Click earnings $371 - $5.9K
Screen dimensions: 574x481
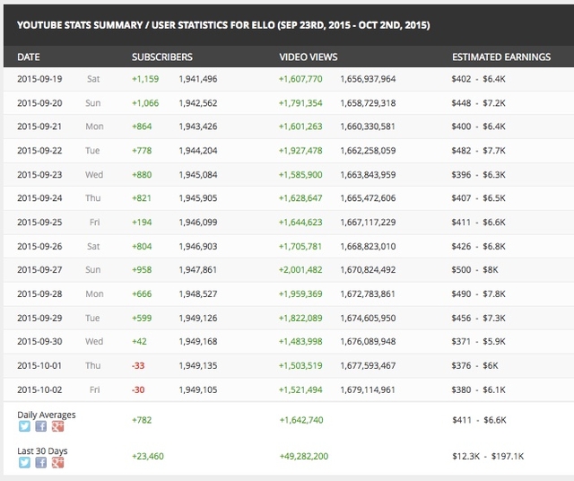[x=478, y=341]
